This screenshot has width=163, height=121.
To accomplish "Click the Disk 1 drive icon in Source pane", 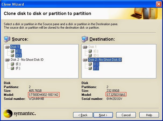I will pyautogui.click(x=7, y=47).
